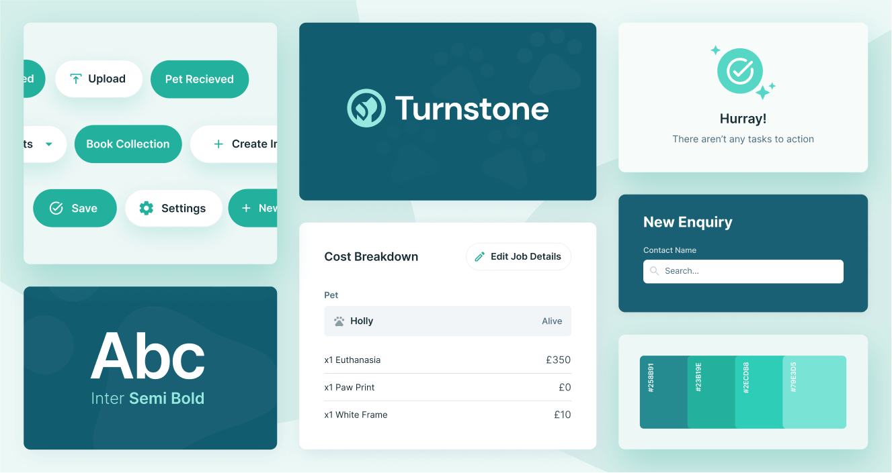Click the gear icon in Settings

(146, 209)
